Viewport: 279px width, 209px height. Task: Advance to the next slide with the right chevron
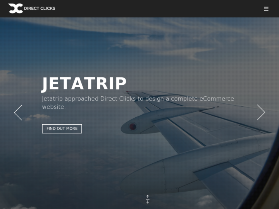click(261, 112)
